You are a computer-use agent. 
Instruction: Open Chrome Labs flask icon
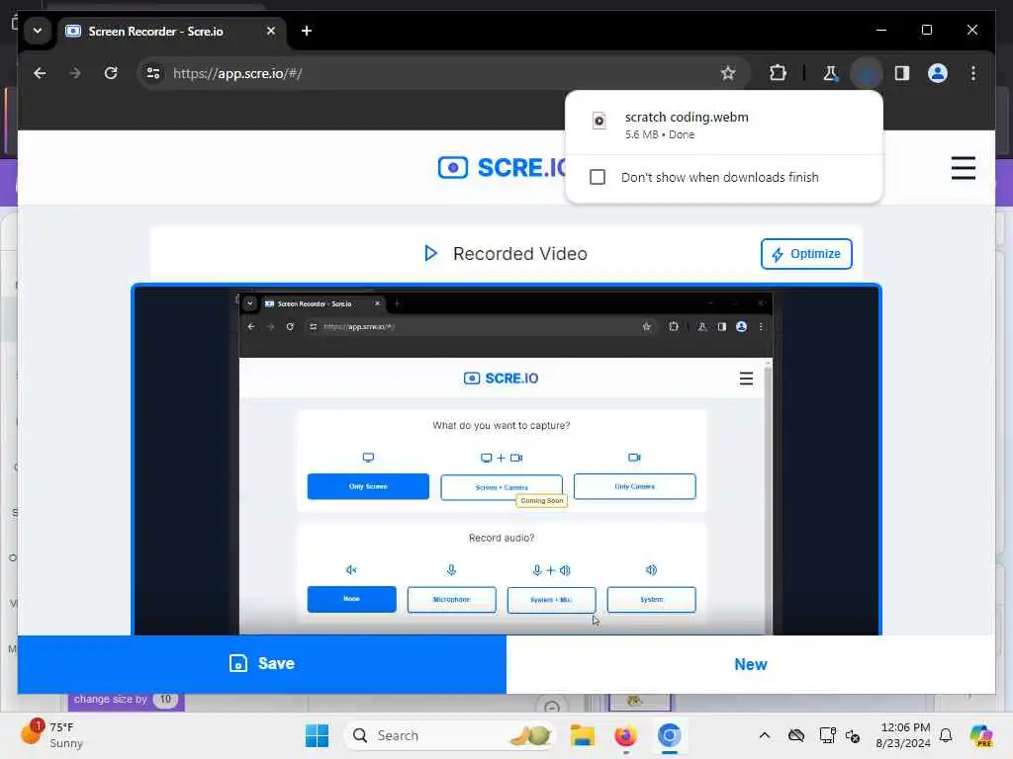point(830,73)
